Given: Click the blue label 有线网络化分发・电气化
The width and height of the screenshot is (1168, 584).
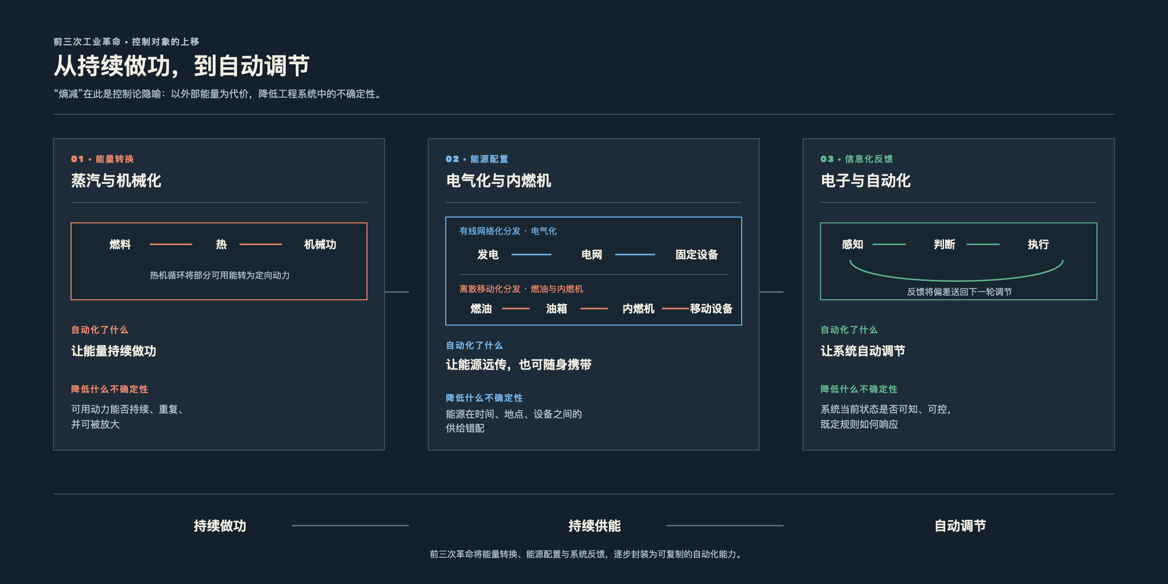Looking at the screenshot, I should tap(508, 231).
